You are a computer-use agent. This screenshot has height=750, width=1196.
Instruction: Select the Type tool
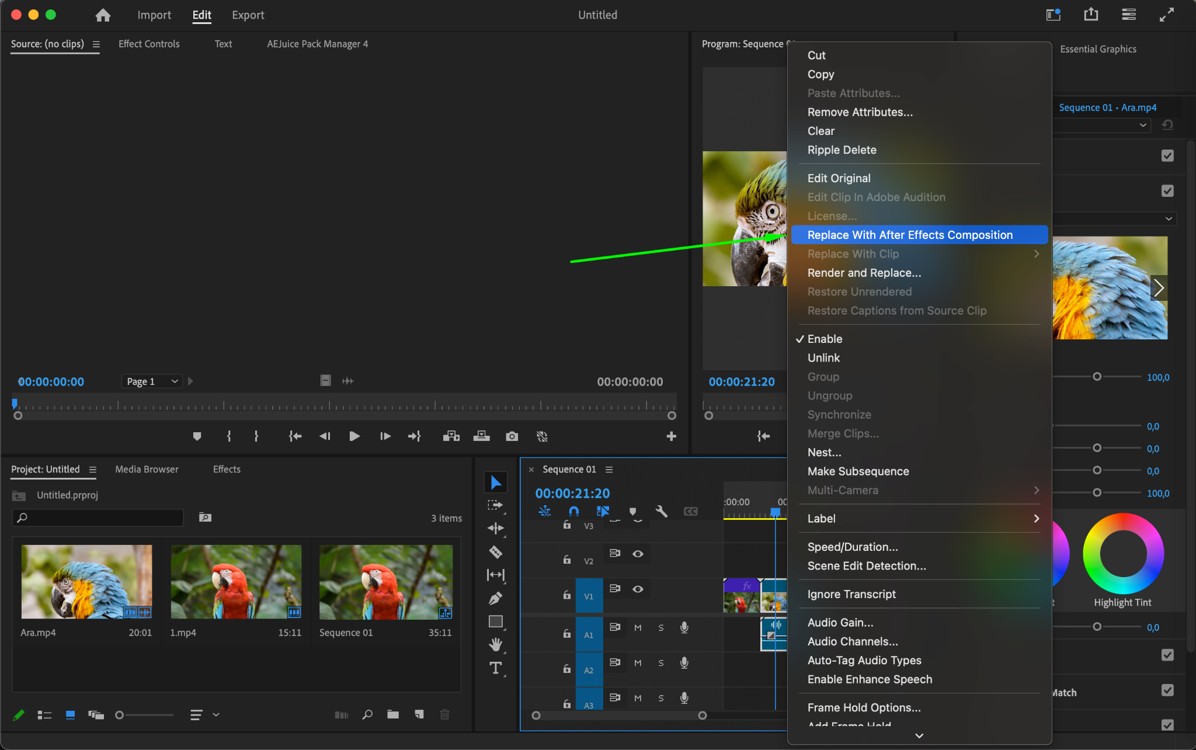click(x=495, y=668)
